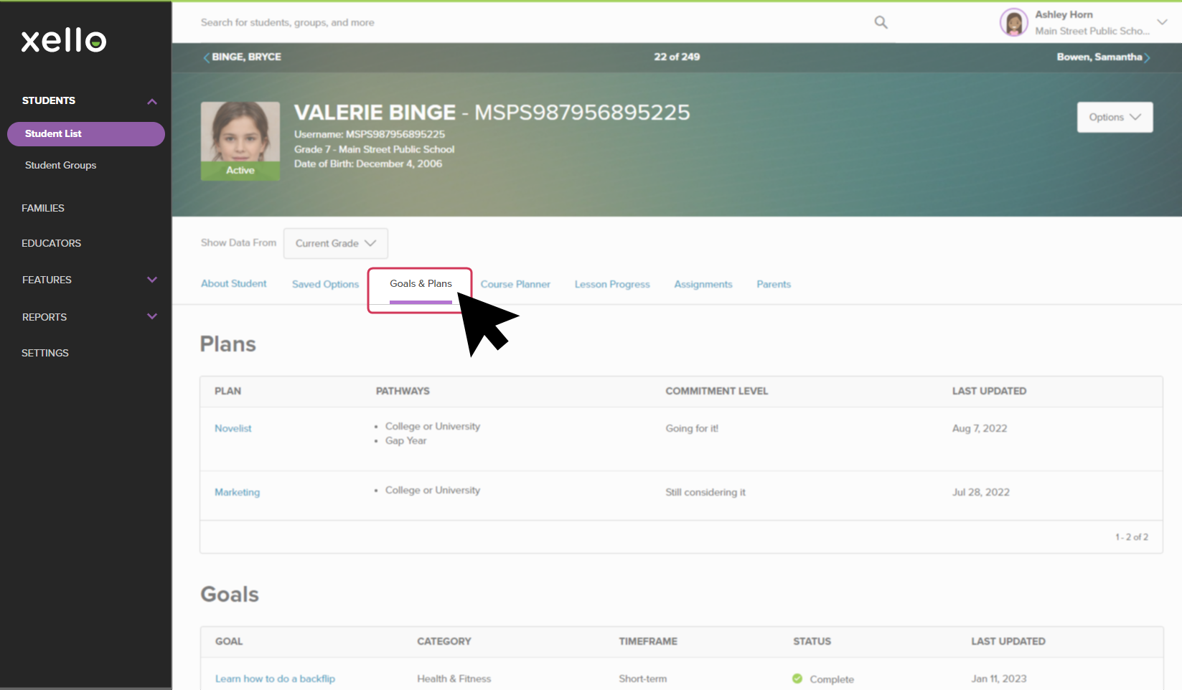Screen dimensions: 1182x690
Task: Select Student List in sidebar
Action: (86, 134)
